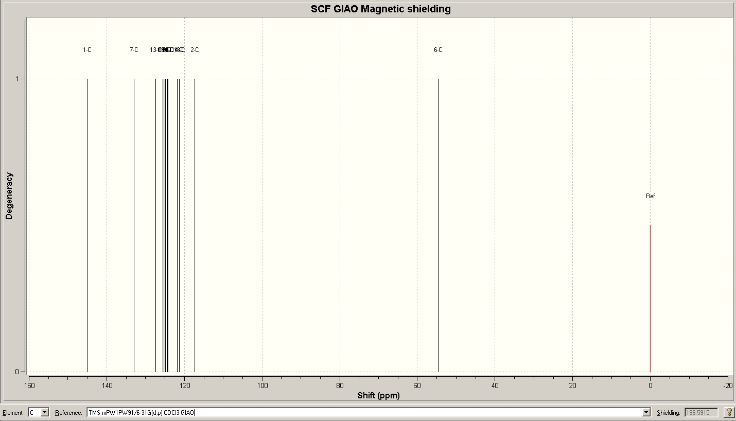The height and width of the screenshot is (421, 736).
Task: Click the Element: label text
Action: point(14,413)
